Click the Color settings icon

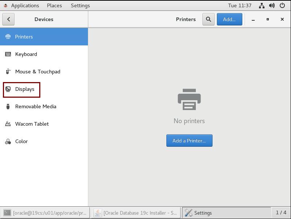coord(8,141)
